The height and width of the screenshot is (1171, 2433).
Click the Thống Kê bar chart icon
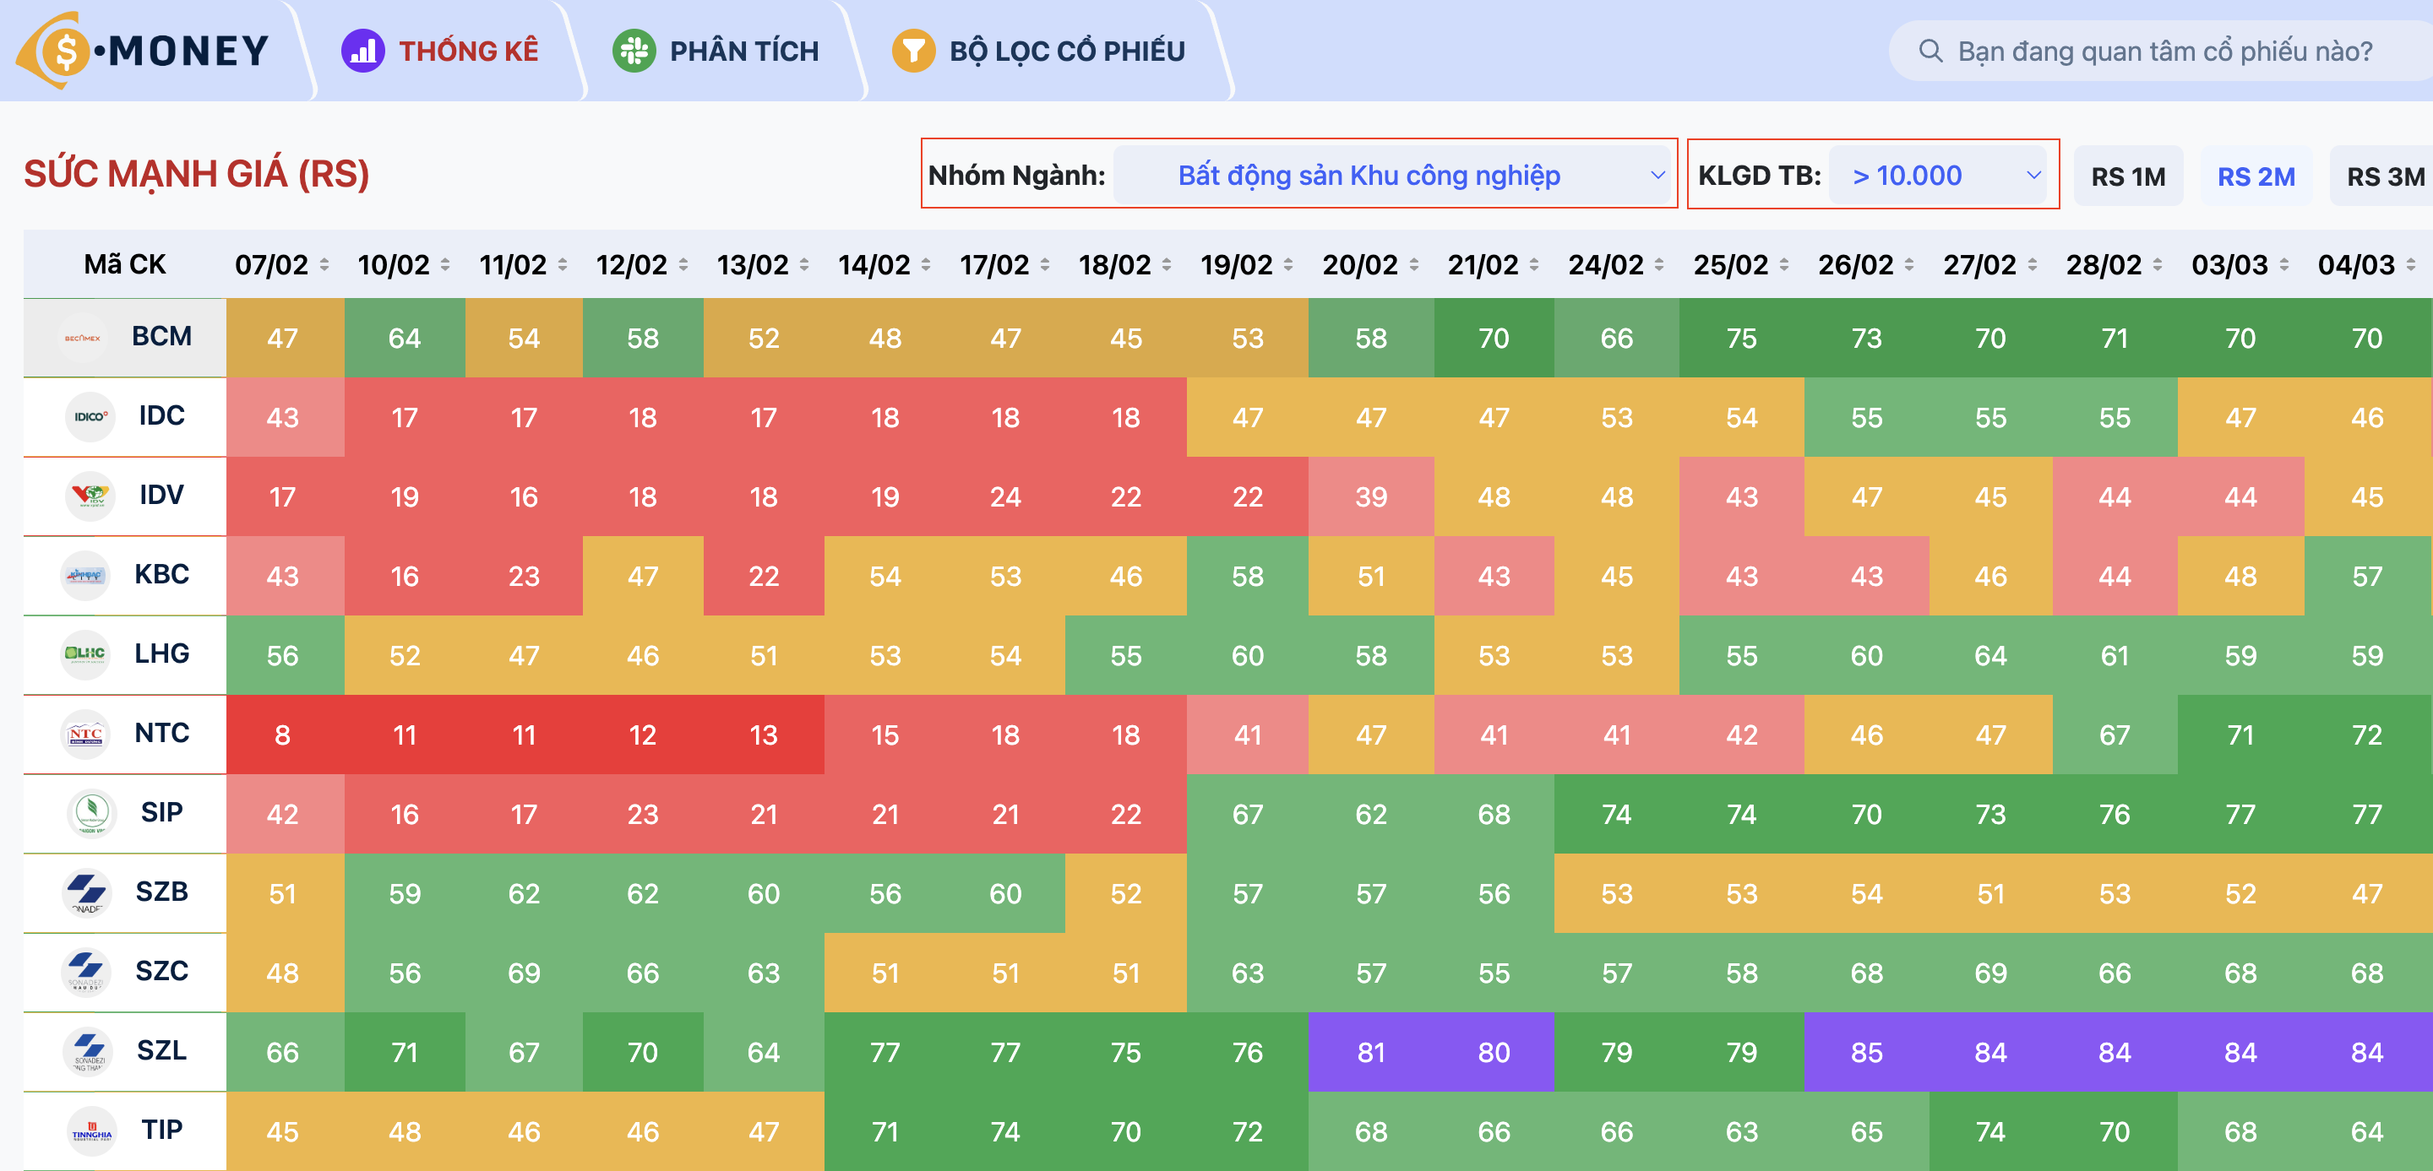pos(362,51)
